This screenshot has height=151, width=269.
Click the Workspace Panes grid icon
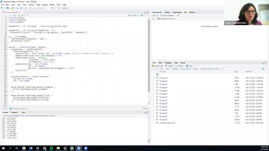pos(58,8)
